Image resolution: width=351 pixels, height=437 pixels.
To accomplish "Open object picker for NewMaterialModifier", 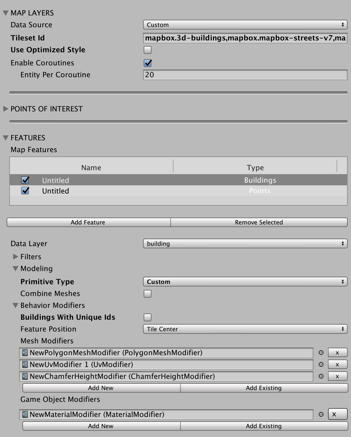I will (x=320, y=414).
